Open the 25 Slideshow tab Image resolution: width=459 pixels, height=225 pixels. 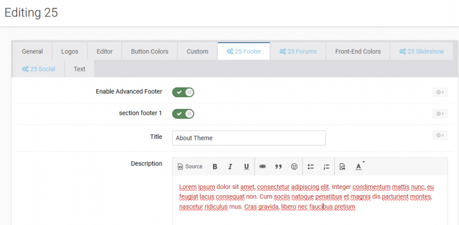pyautogui.click(x=422, y=51)
